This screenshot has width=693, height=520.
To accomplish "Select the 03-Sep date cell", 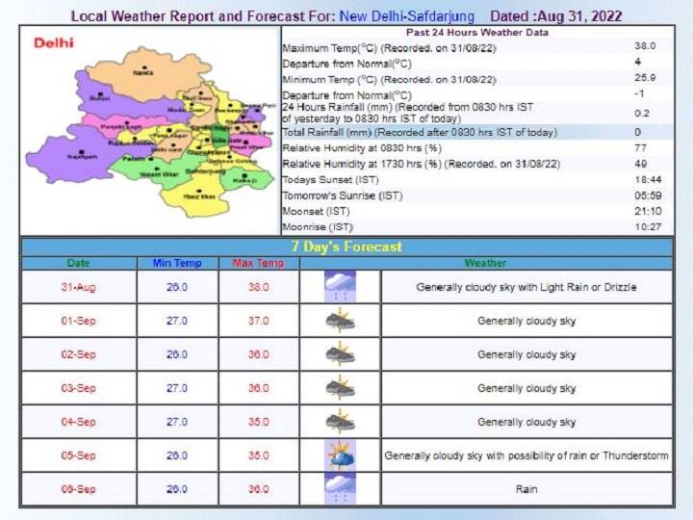I will click(x=78, y=388).
